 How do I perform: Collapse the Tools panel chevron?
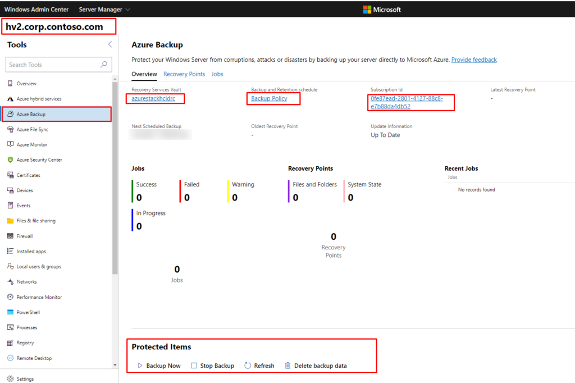(x=110, y=44)
